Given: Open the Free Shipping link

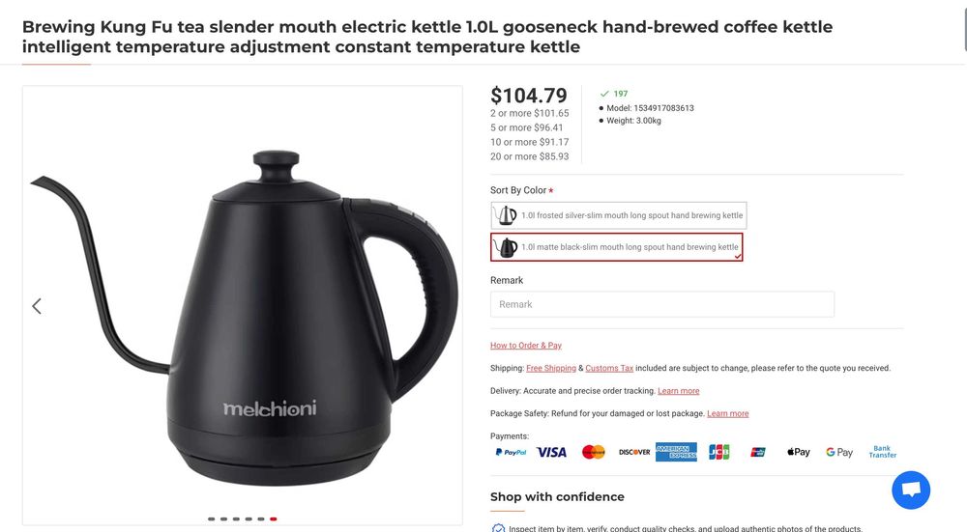Looking at the screenshot, I should [x=551, y=368].
